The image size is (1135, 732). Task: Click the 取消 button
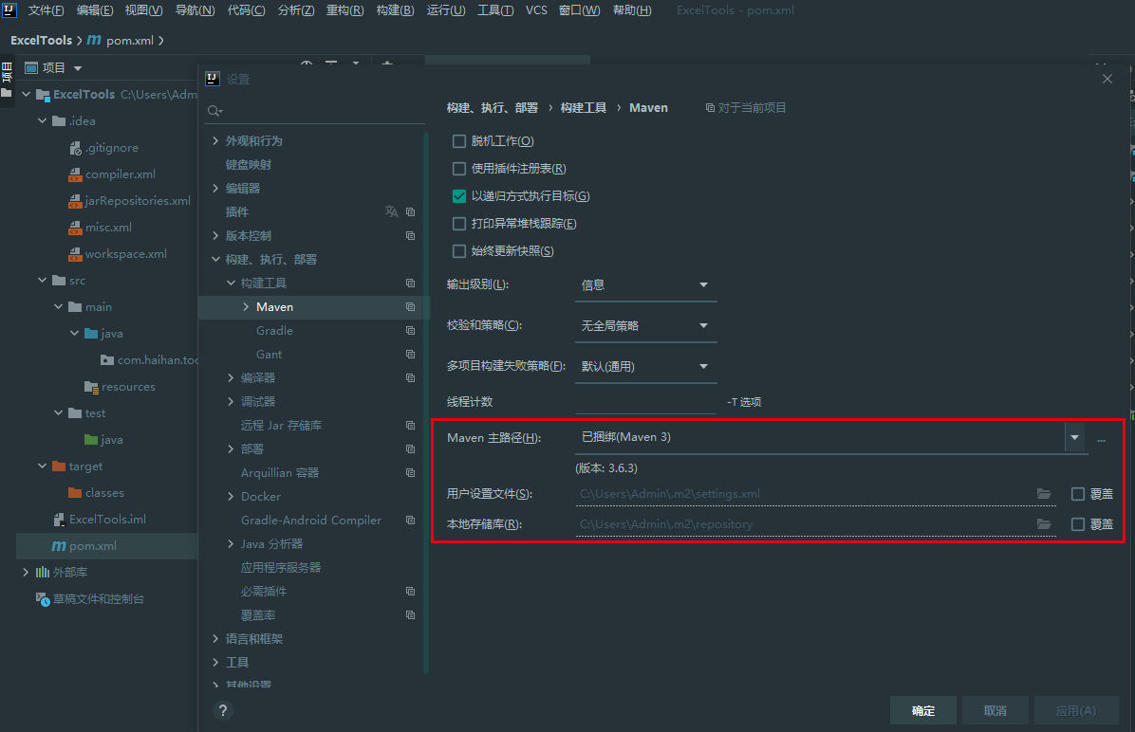tap(995, 711)
